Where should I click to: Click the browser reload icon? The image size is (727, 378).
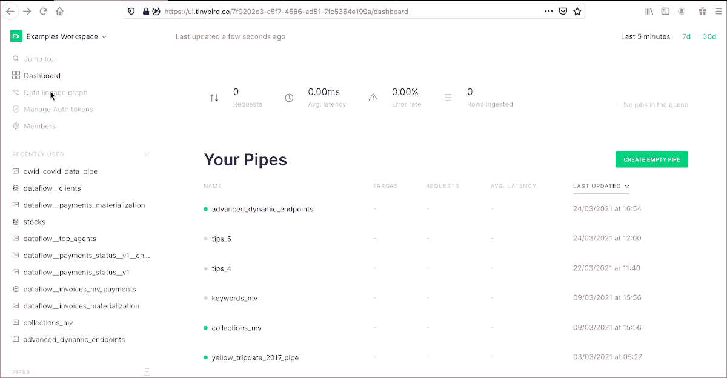tap(43, 11)
